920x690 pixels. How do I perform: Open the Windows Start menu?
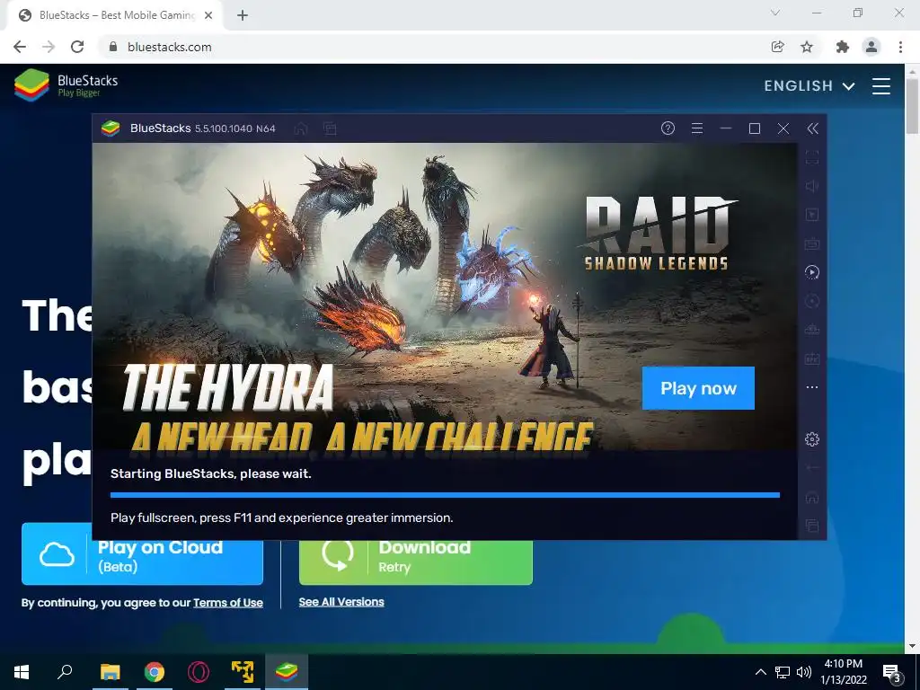22,672
